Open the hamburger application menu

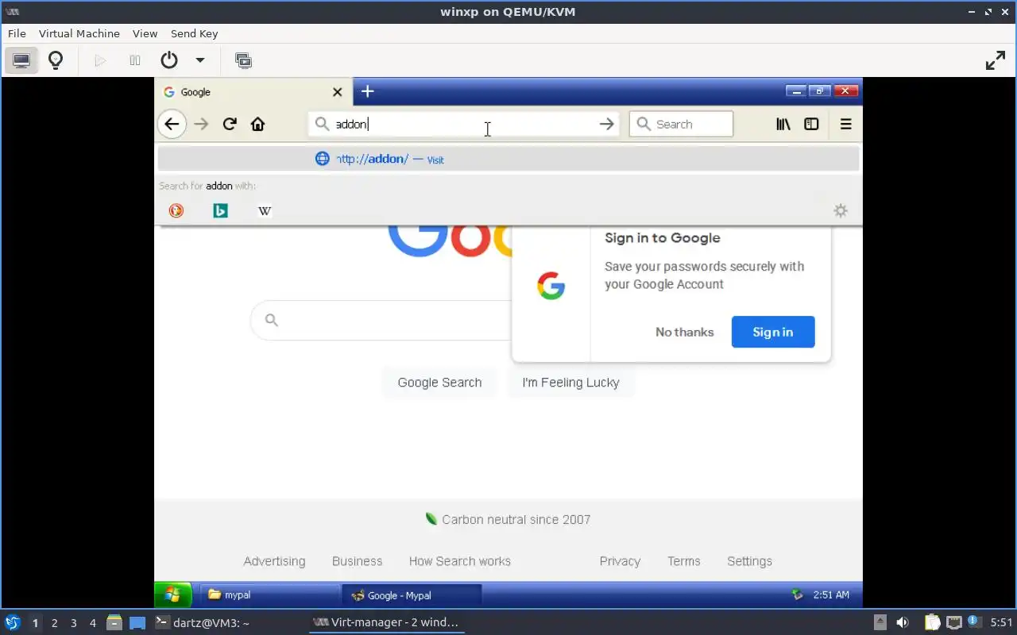point(845,124)
